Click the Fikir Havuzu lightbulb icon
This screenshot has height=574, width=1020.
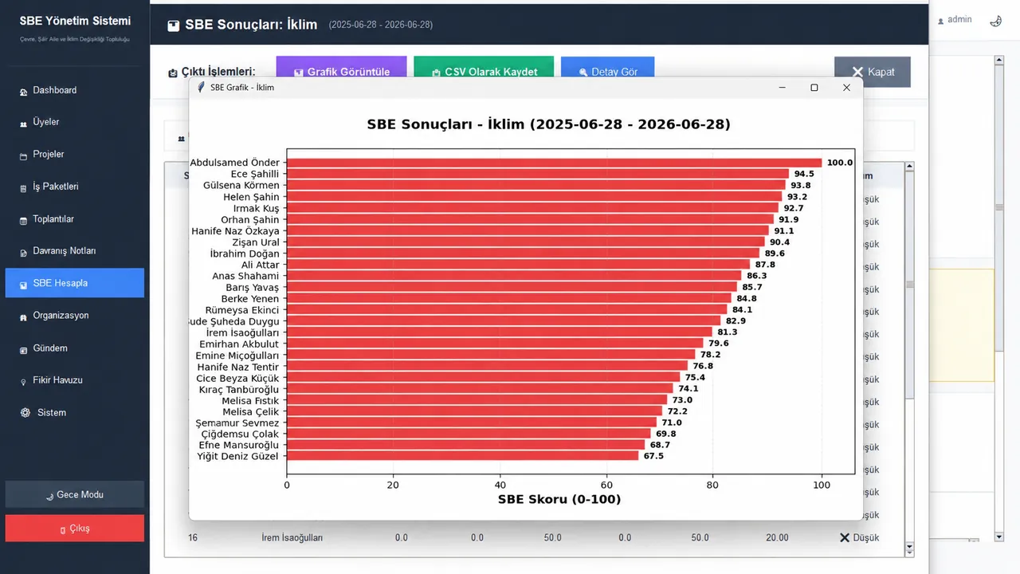[x=23, y=381]
